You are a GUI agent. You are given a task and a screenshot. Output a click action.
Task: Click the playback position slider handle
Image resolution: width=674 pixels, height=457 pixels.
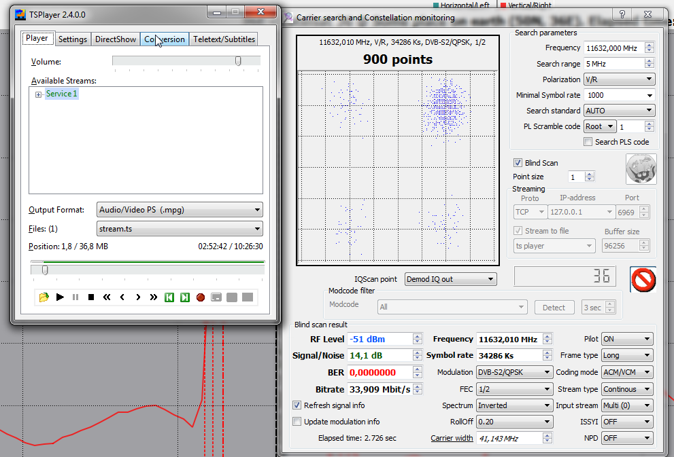pyautogui.click(x=45, y=270)
